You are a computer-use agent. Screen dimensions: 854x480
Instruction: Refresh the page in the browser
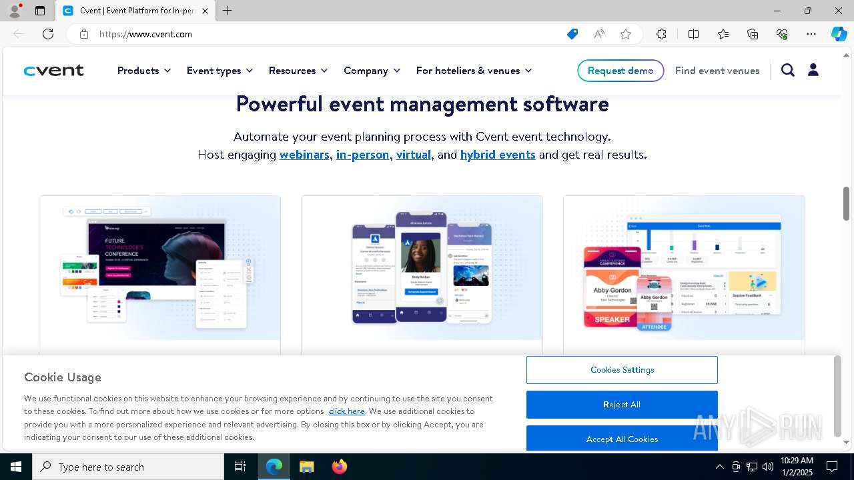coord(48,34)
